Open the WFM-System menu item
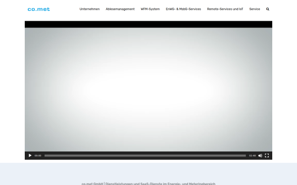This screenshot has width=297, height=185. coord(150,9)
